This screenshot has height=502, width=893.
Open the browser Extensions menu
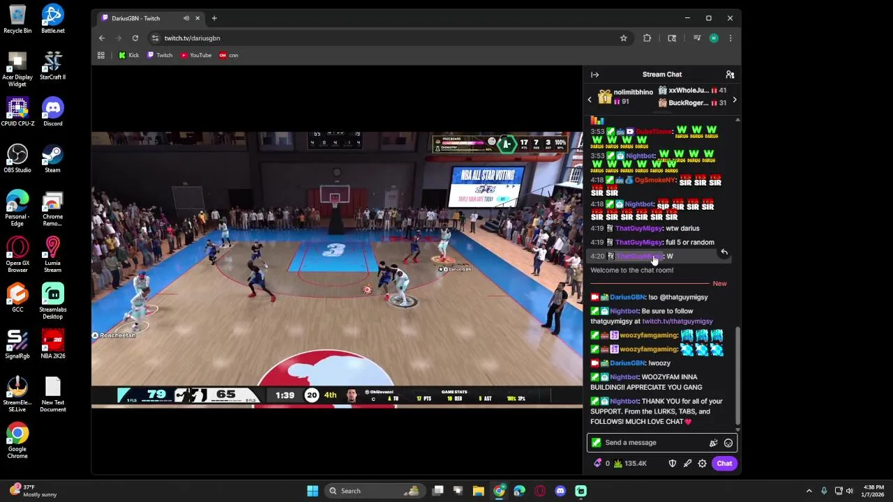pos(647,38)
